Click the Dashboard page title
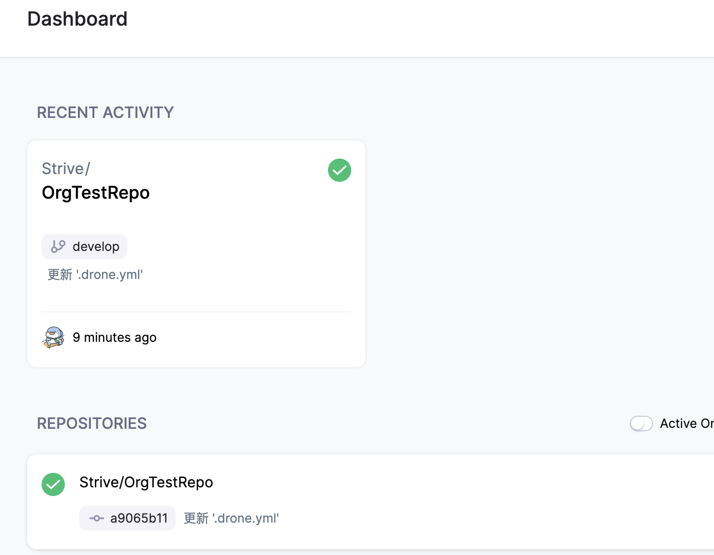The image size is (714, 555). [x=77, y=19]
